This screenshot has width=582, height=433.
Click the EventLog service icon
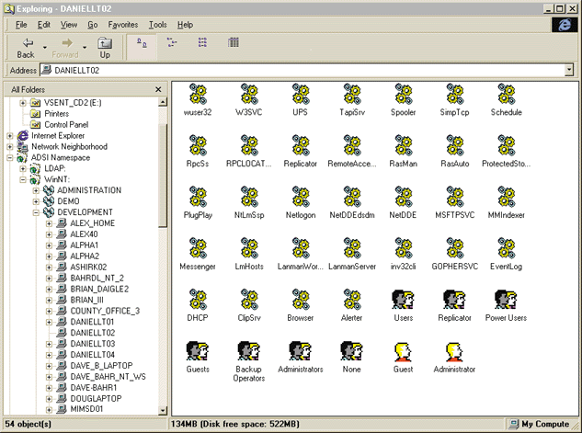pos(506,247)
